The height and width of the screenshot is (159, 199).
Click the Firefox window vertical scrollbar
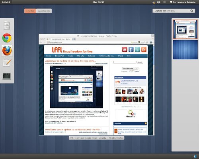point(154,90)
